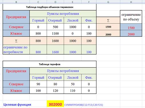145x108 pixels.
Task: Select Южное–Горный tariff cell with 100
Action: [38, 91]
